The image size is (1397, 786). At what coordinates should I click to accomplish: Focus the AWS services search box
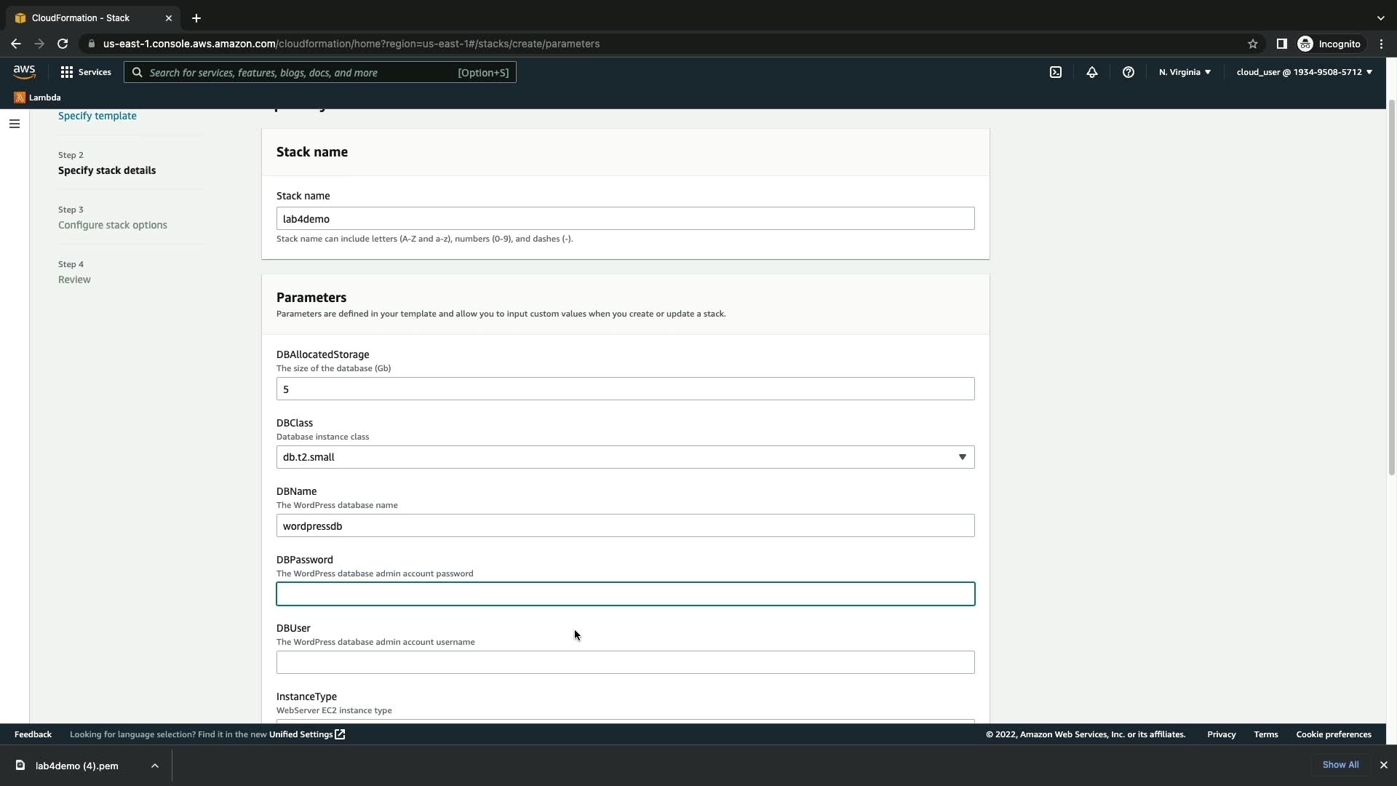point(320,72)
